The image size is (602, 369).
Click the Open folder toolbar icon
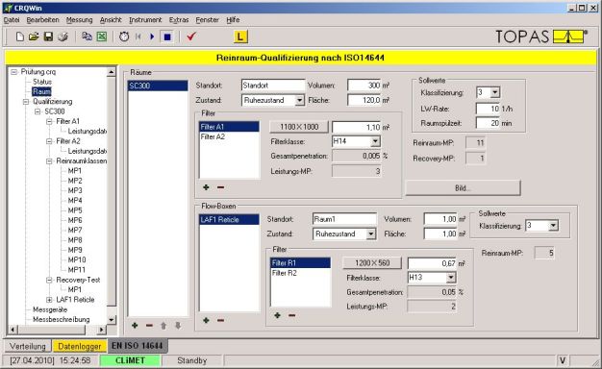click(34, 37)
